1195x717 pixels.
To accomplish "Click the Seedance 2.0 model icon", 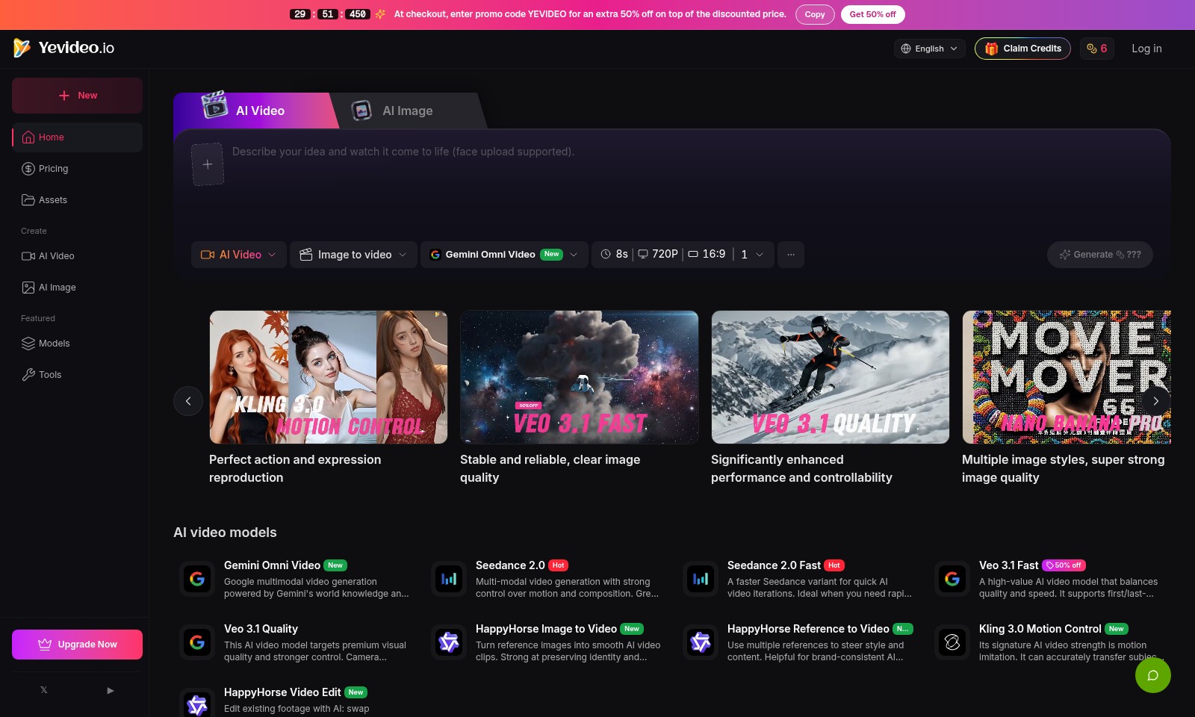I will (449, 579).
